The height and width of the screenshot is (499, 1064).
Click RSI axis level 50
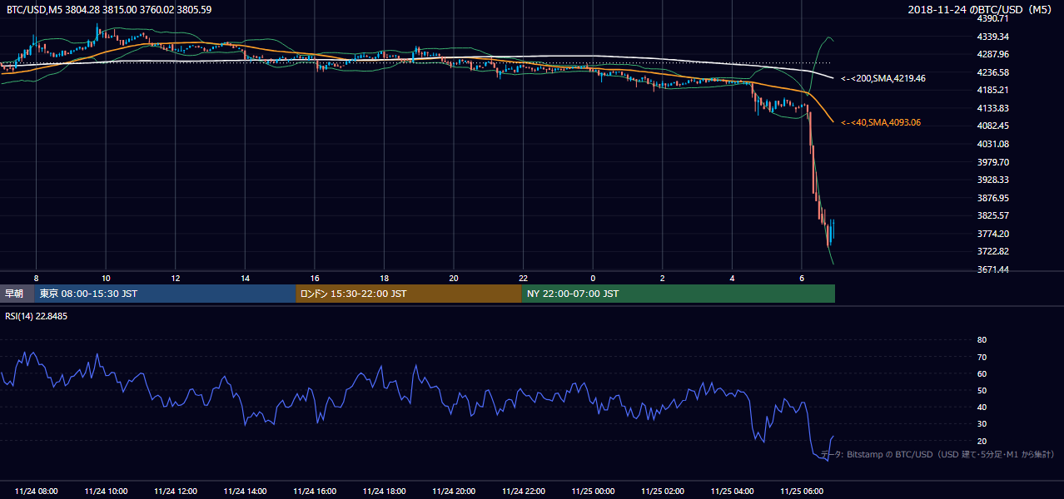pos(982,390)
